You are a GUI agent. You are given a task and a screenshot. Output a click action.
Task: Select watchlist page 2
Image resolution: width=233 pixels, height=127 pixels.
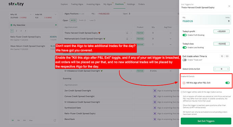pyautogui.click(x=16, y=31)
